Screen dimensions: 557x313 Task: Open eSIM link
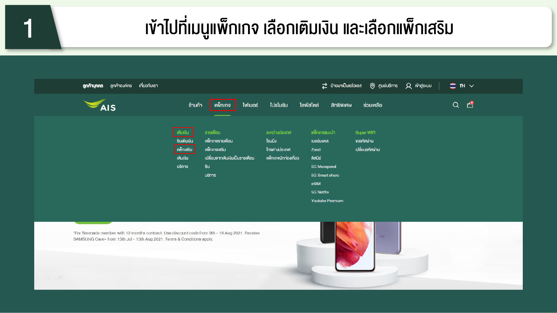point(316,184)
